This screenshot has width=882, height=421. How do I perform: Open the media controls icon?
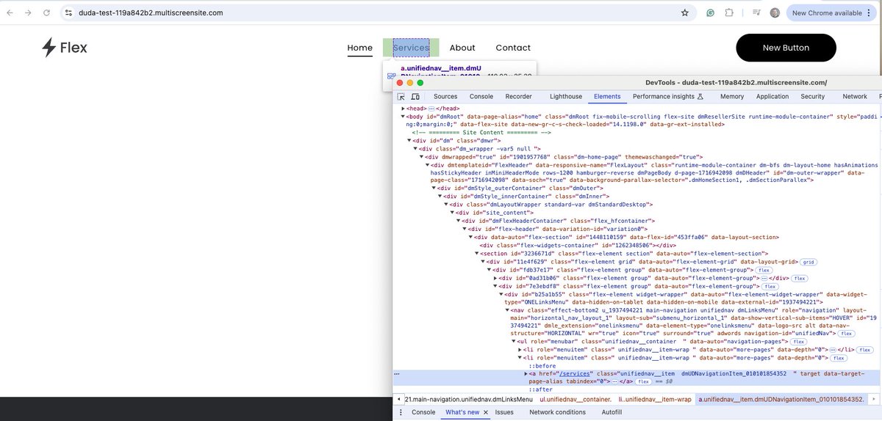(756, 12)
